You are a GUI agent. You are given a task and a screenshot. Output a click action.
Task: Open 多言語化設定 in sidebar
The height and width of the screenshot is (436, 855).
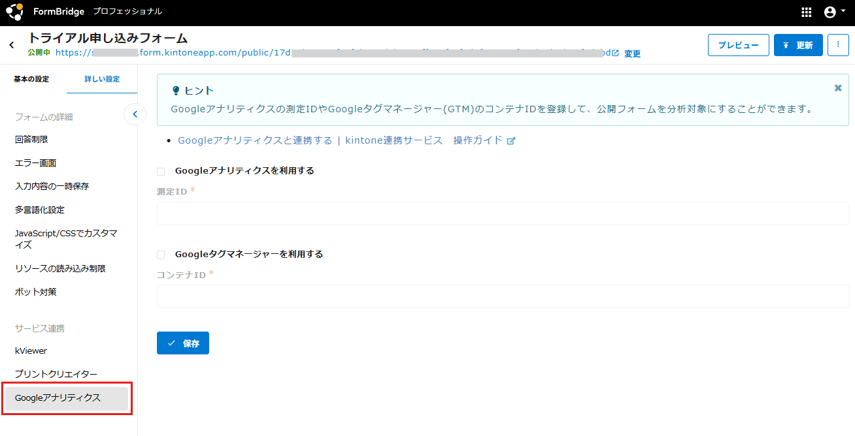tap(40, 210)
